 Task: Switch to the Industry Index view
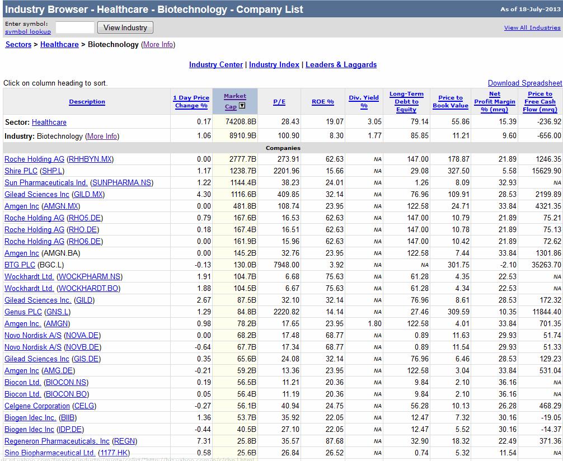point(274,64)
